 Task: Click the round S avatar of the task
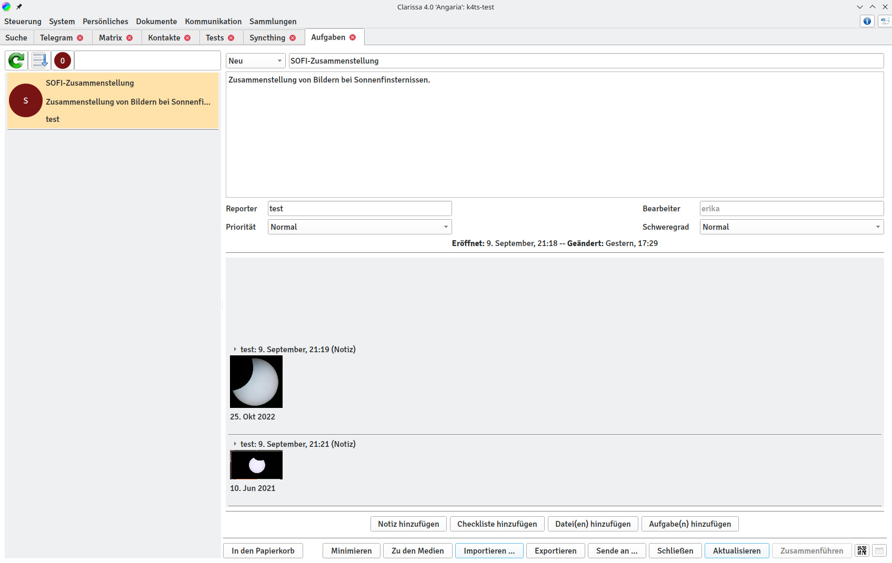(x=25, y=100)
